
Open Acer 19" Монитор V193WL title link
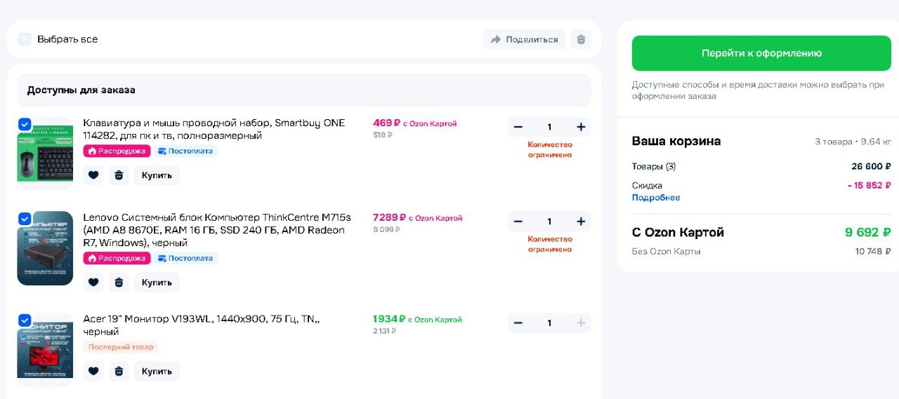pyautogui.click(x=202, y=325)
